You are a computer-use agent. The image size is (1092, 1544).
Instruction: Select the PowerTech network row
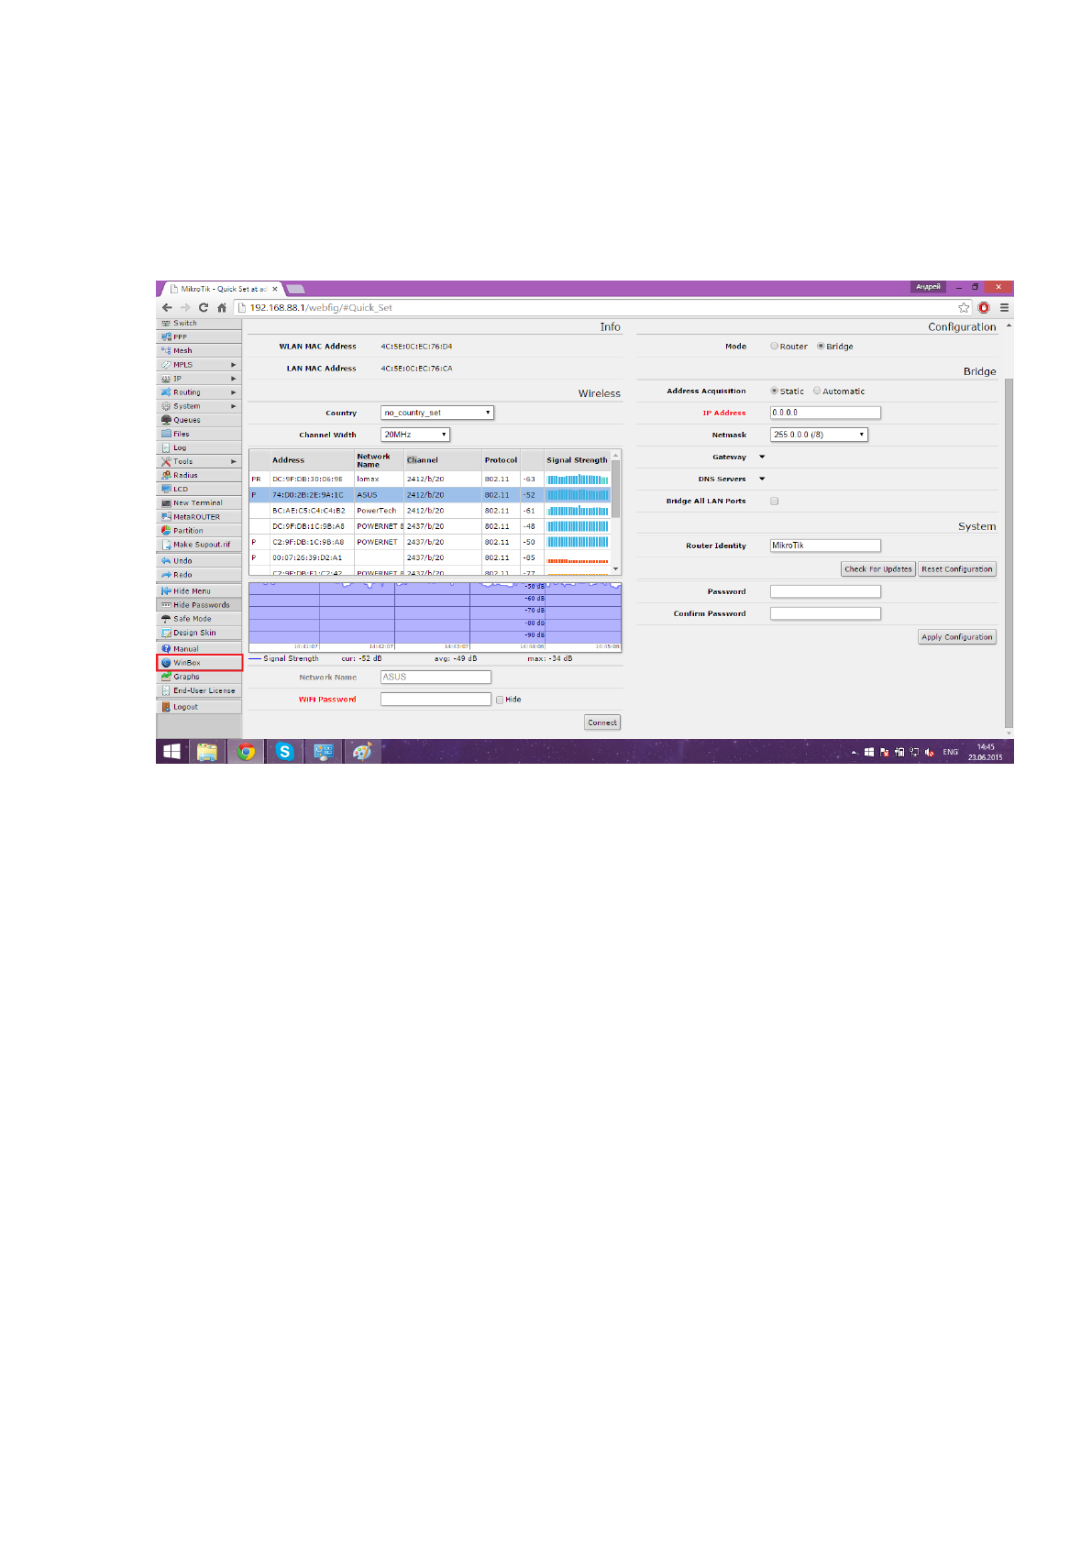point(430,511)
